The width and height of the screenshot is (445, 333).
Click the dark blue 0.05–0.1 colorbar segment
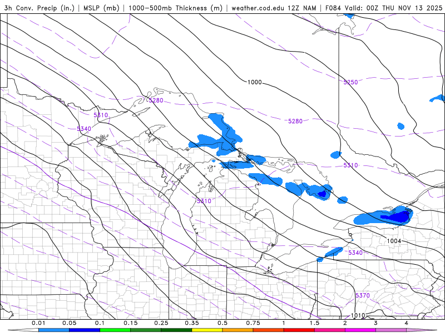85,330
